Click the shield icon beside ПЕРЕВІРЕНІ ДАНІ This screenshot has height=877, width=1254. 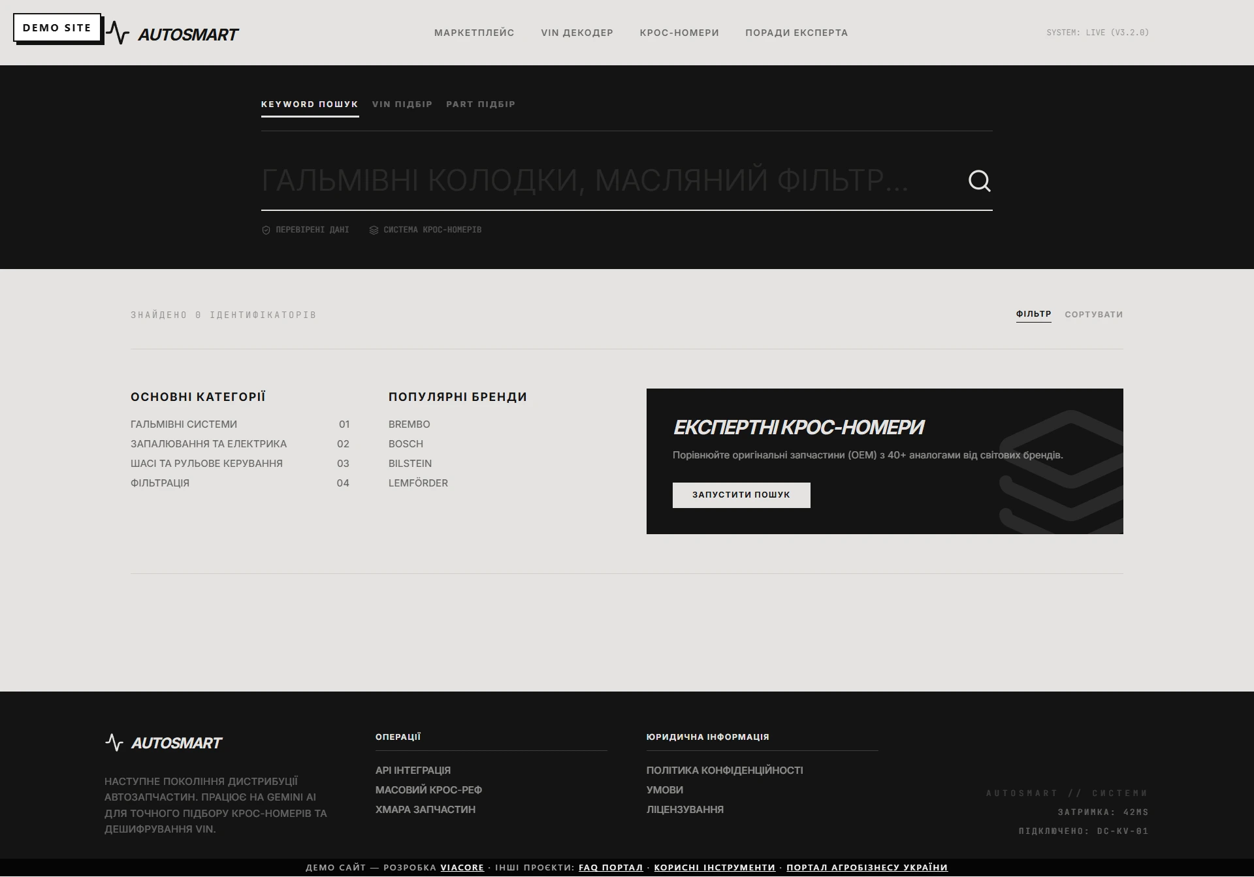266,230
